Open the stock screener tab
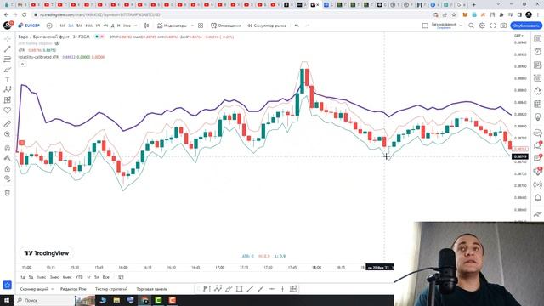Viewport: 544px width, 306px height. pos(34,289)
